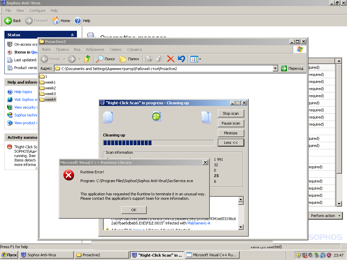The height and width of the screenshot is (260, 347).
Task: Click the scan log scrollbar up arrow
Action: point(241,199)
